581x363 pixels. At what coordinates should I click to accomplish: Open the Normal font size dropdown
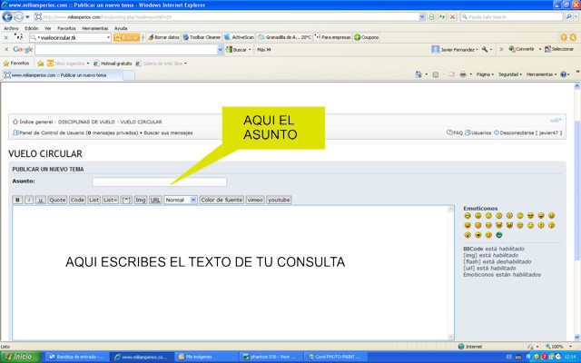pyautogui.click(x=181, y=200)
